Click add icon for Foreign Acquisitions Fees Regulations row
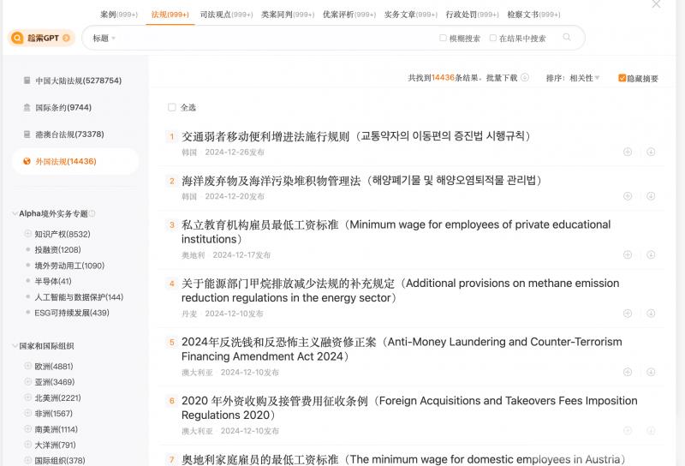Image resolution: width=685 pixels, height=466 pixels. pyautogui.click(x=628, y=430)
